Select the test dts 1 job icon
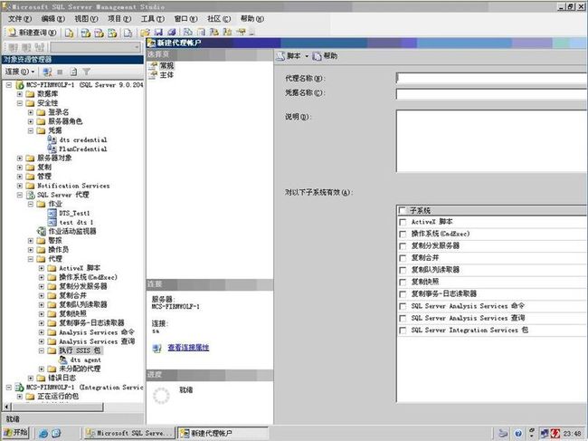 click(x=52, y=222)
